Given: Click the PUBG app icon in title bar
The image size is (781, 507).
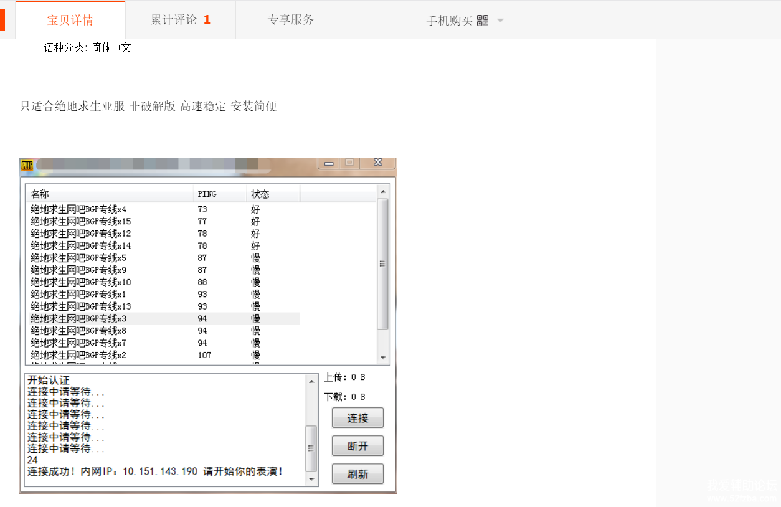Looking at the screenshot, I should (27, 165).
